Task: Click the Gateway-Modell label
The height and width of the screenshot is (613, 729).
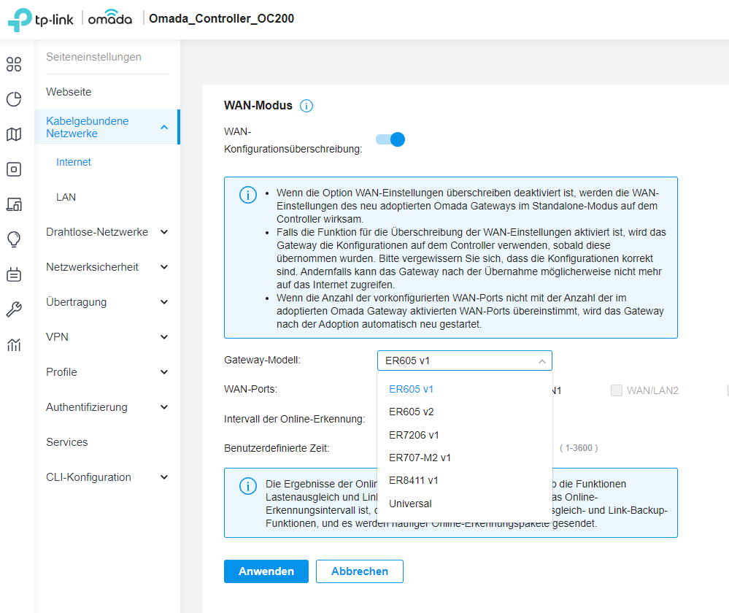Action: point(262,360)
